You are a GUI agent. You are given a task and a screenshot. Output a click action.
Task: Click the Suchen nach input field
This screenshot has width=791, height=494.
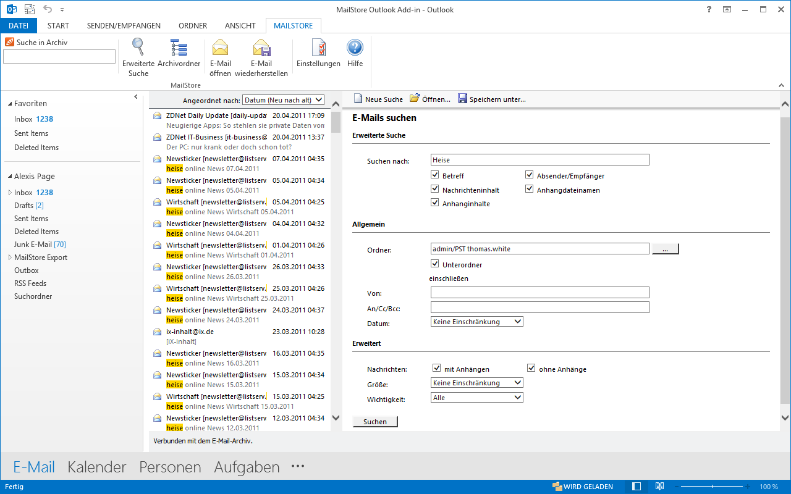pos(540,160)
